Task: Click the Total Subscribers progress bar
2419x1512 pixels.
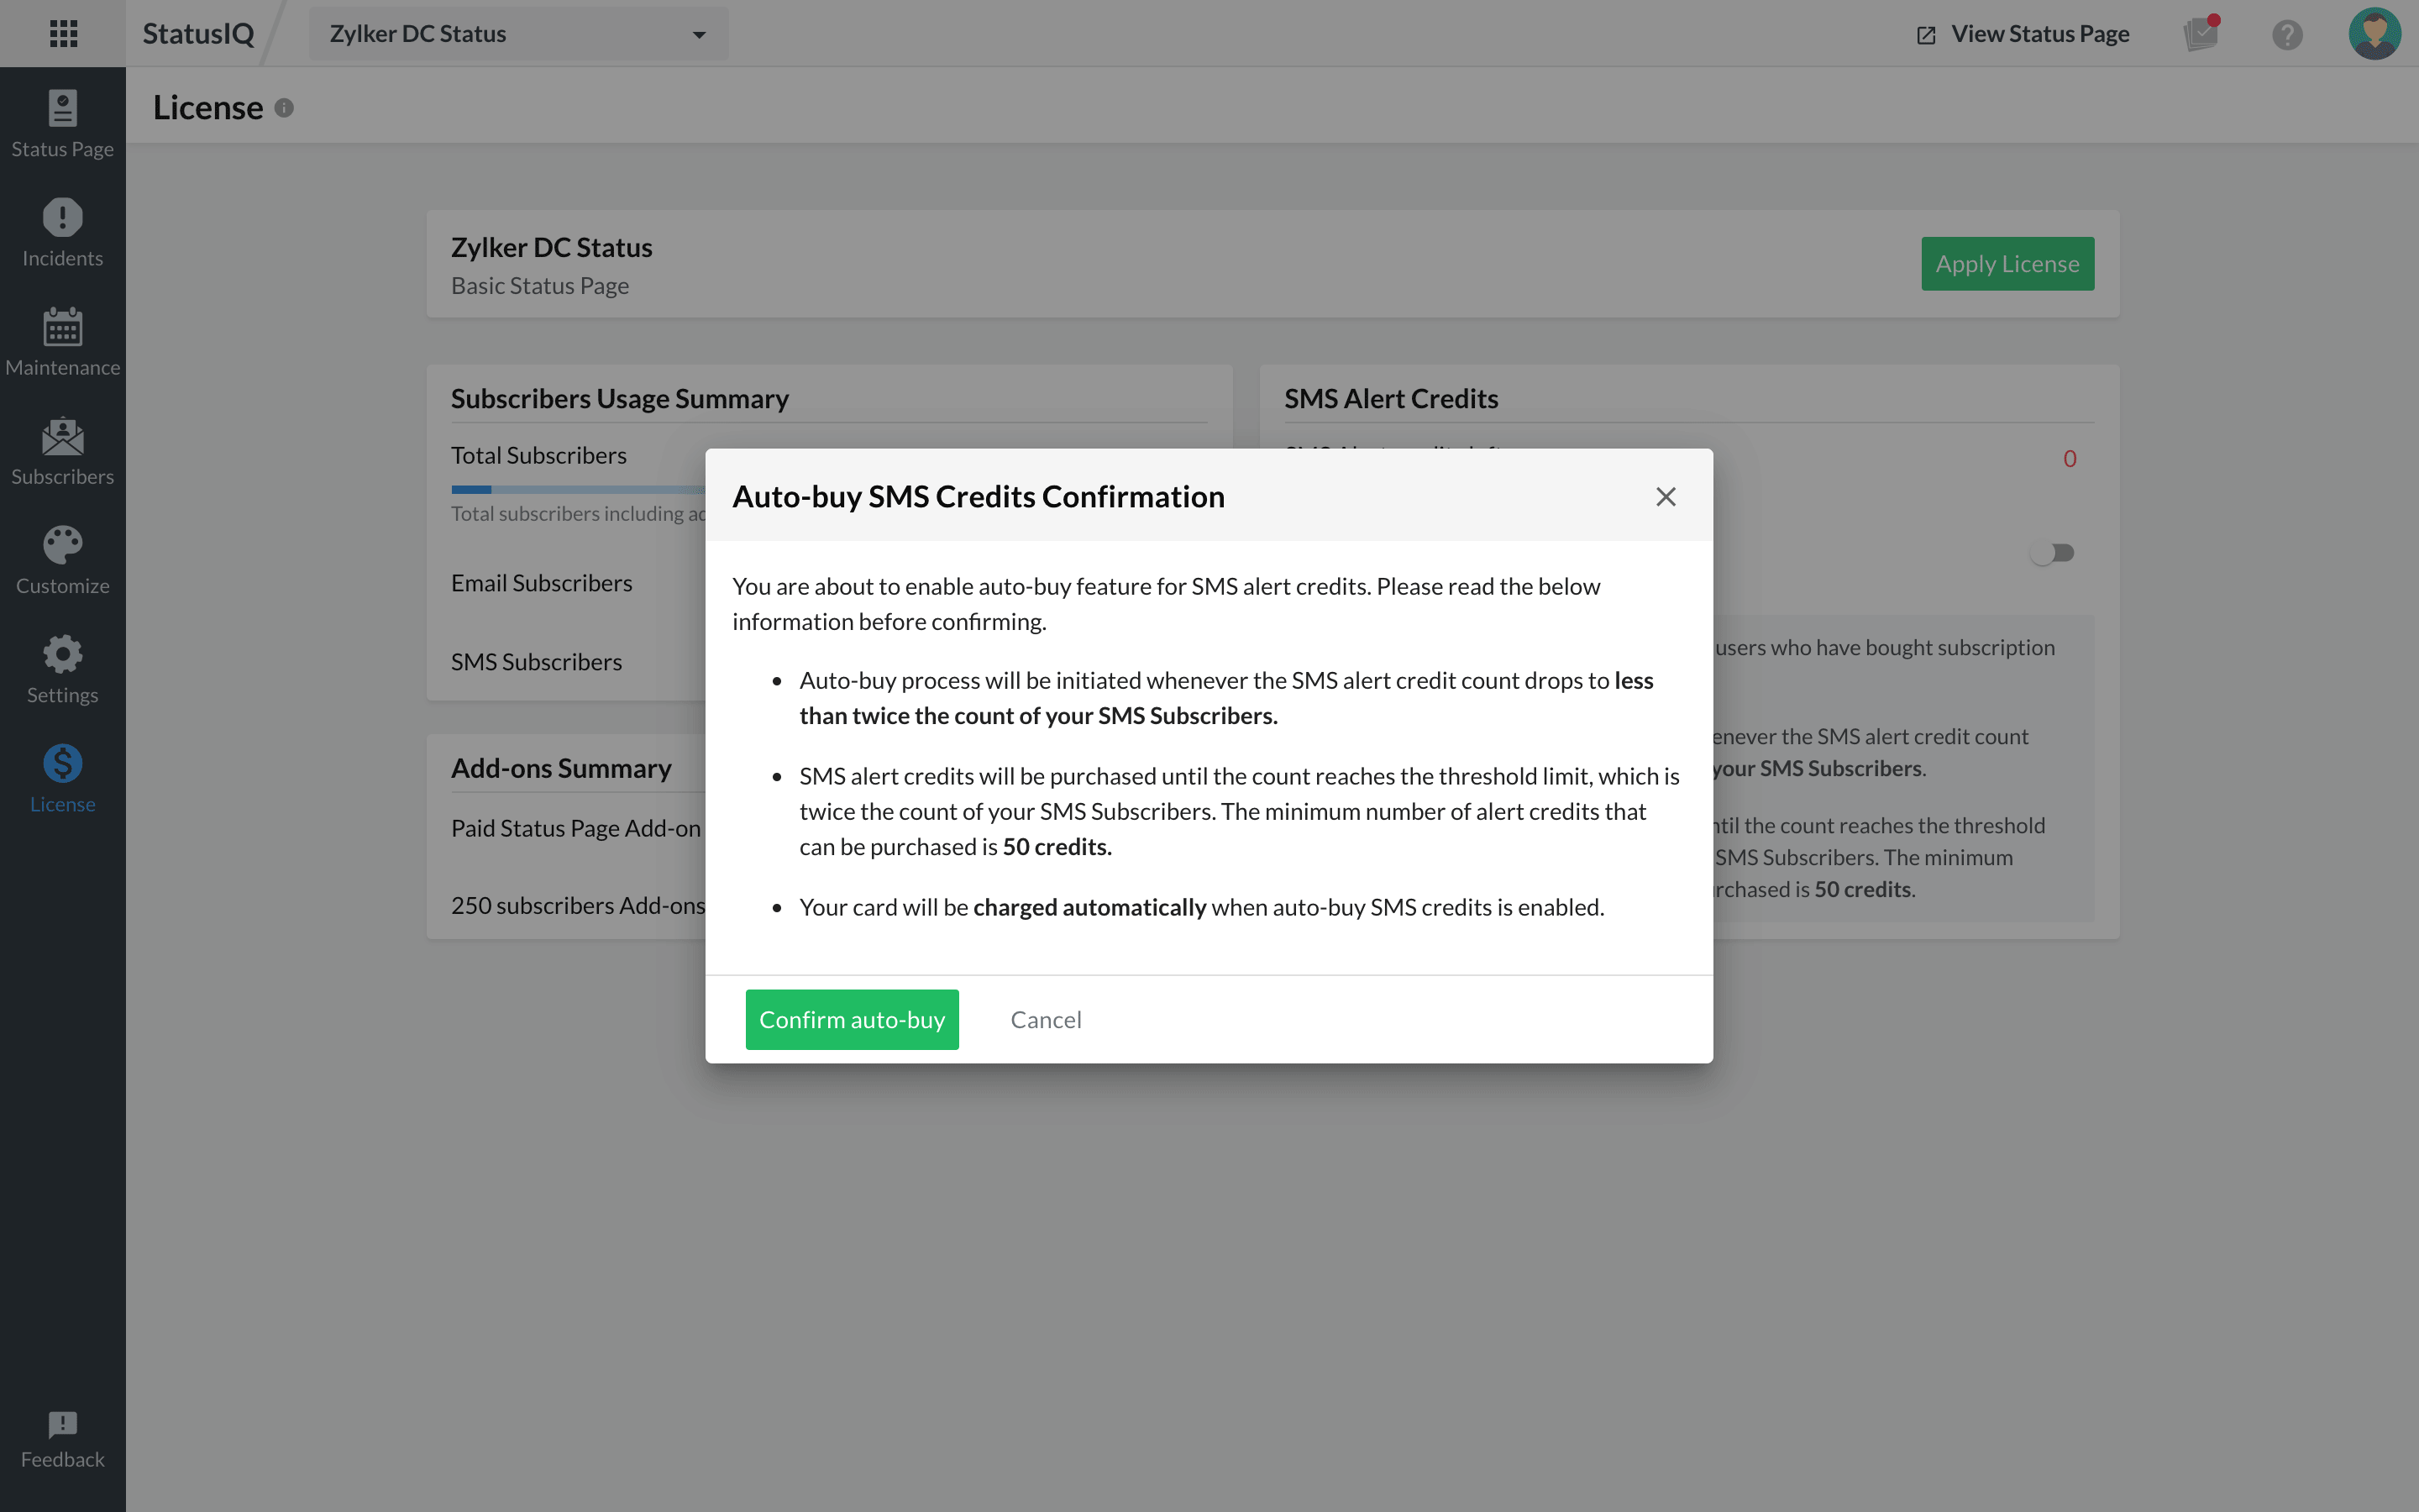Action: (578, 489)
